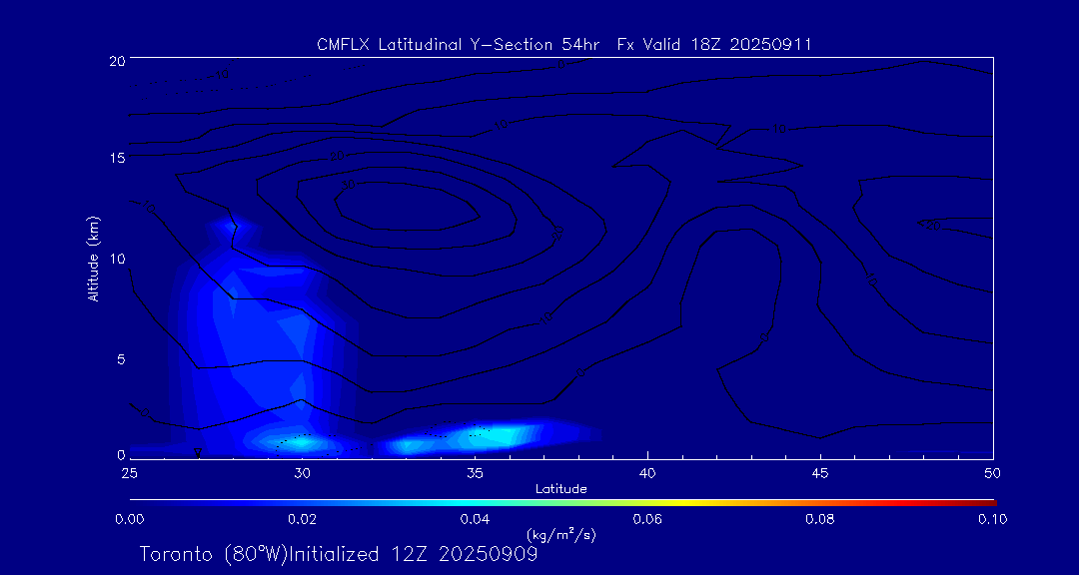Click the latitude 50 tick label
Image resolution: width=1079 pixels, height=575 pixels.
[x=992, y=471]
